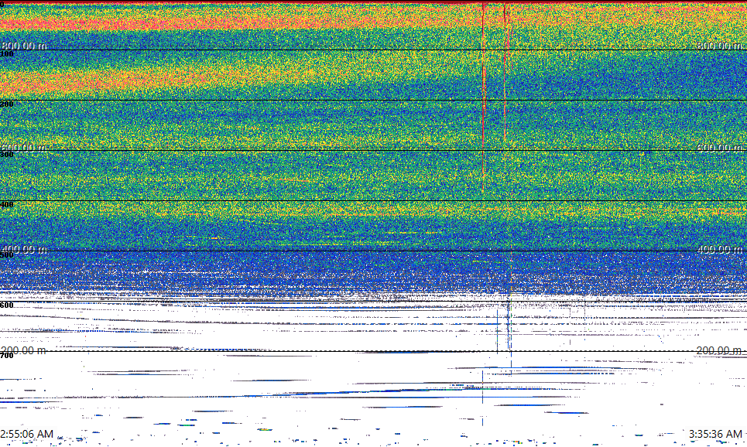This screenshot has height=447, width=747.
Task: Select the 100 range gridline label
Action: (7, 54)
